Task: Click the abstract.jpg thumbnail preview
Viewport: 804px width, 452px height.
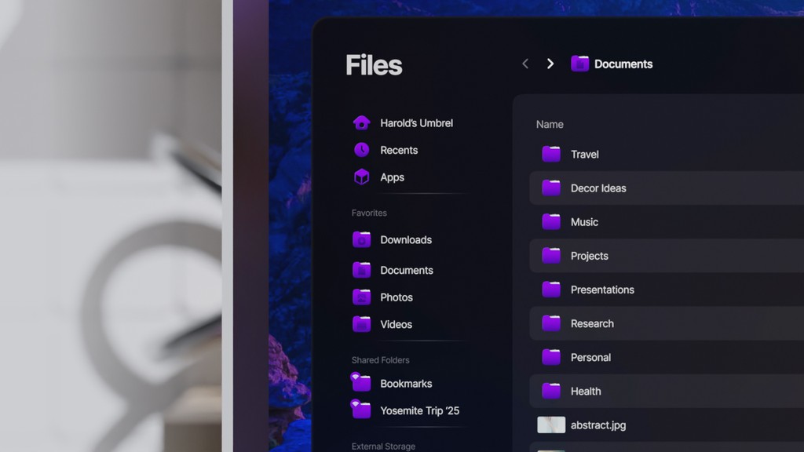Action: coord(551,425)
